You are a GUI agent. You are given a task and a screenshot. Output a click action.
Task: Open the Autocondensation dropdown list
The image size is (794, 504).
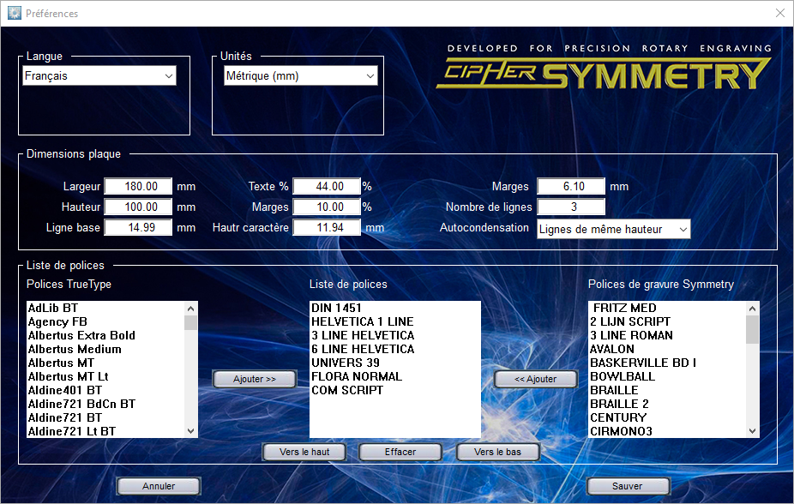613,229
